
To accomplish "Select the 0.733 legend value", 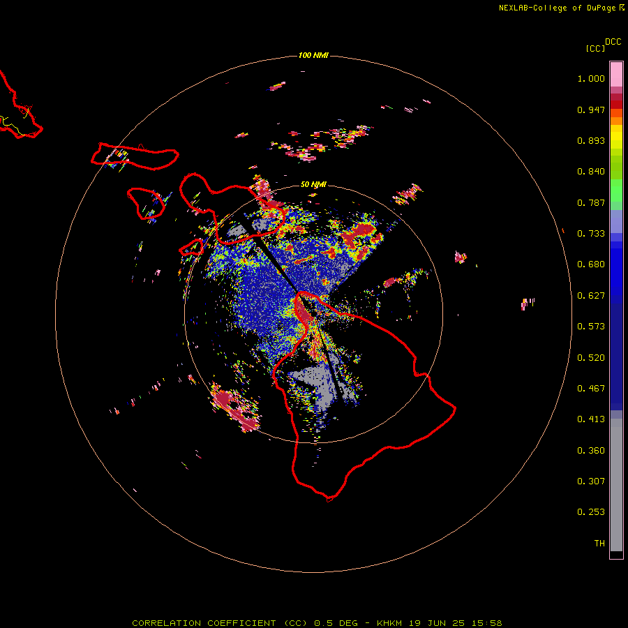I will coord(591,234).
